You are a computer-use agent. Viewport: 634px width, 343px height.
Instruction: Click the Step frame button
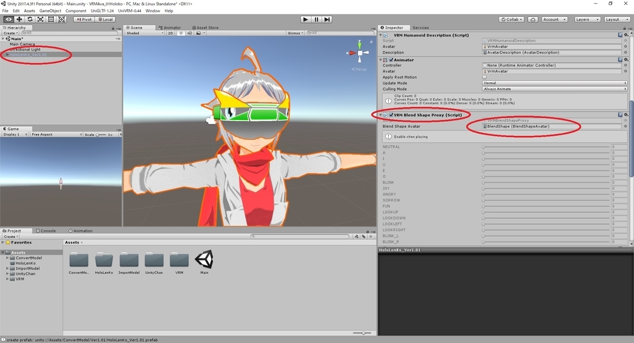tap(327, 19)
